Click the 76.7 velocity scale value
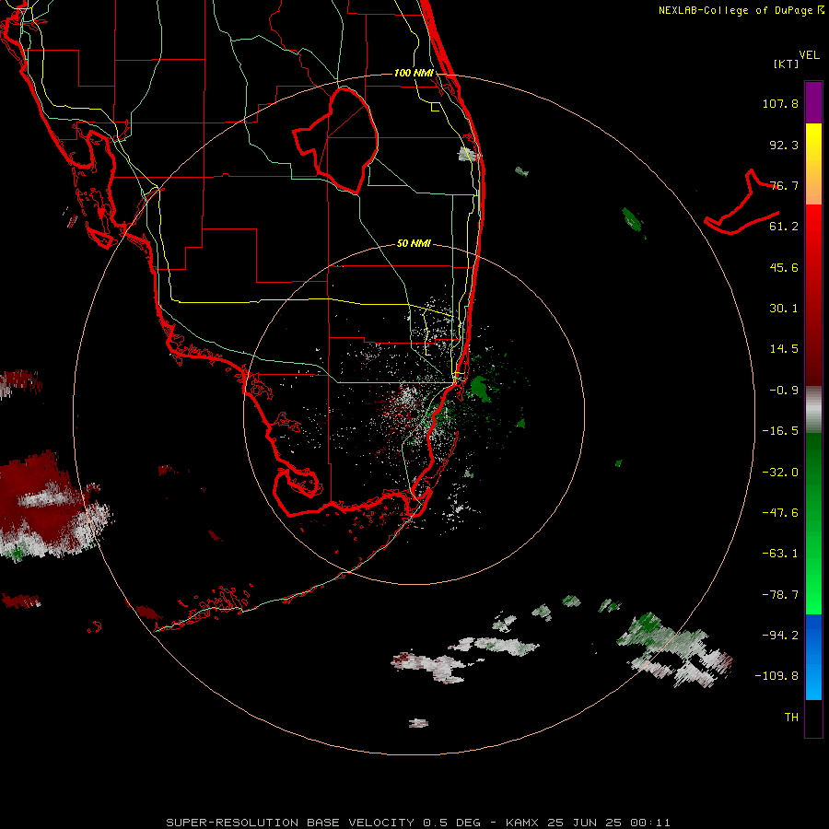The image size is (829, 829). [784, 185]
